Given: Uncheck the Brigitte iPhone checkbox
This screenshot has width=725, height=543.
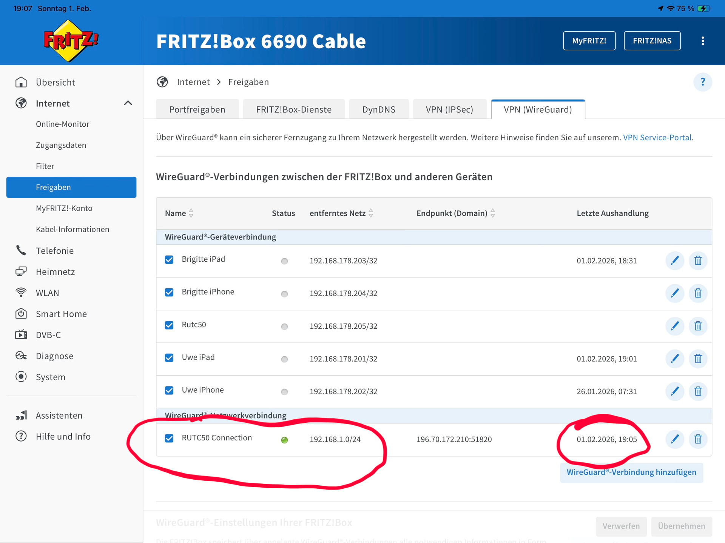Looking at the screenshot, I should coord(169,292).
